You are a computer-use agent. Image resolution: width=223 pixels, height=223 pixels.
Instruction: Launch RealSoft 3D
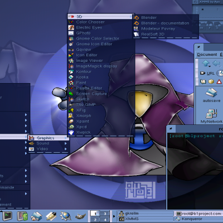coord(166,35)
